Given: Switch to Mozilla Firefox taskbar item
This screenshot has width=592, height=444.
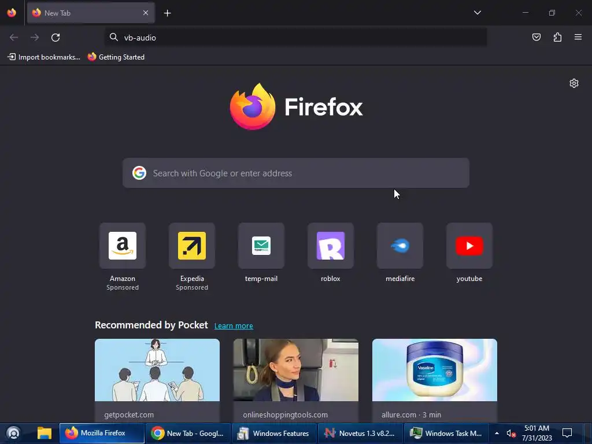Looking at the screenshot, I should point(102,433).
